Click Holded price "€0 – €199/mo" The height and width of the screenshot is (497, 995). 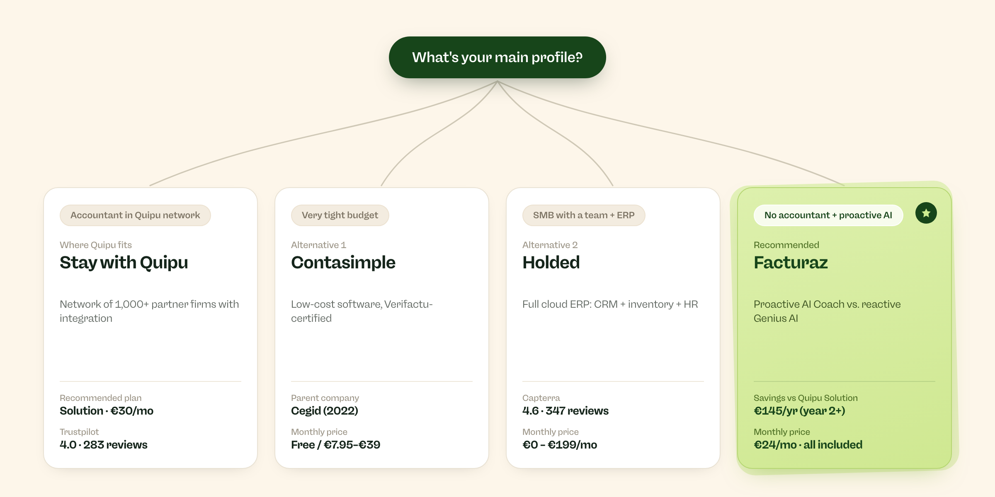[560, 445]
